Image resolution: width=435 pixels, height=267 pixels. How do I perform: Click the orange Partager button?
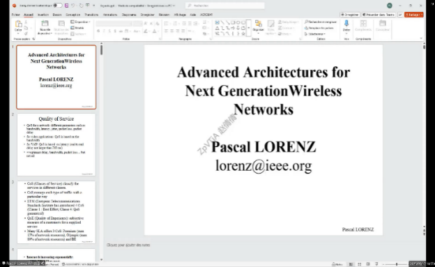point(413,15)
